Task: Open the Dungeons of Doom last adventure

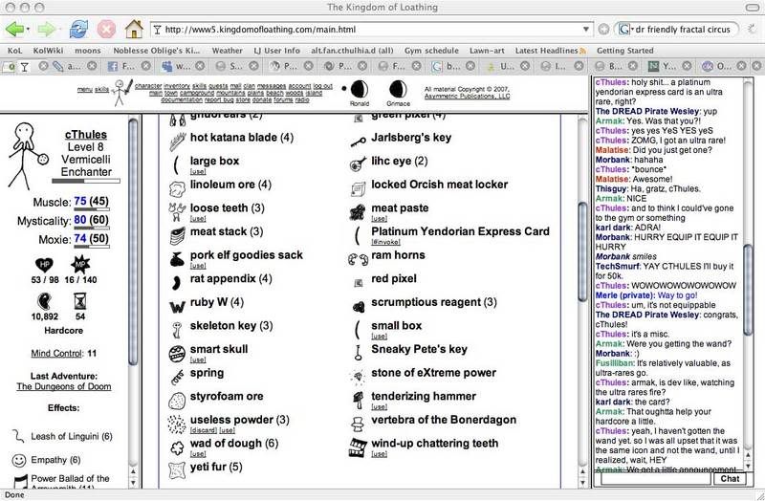Action: pos(64,387)
